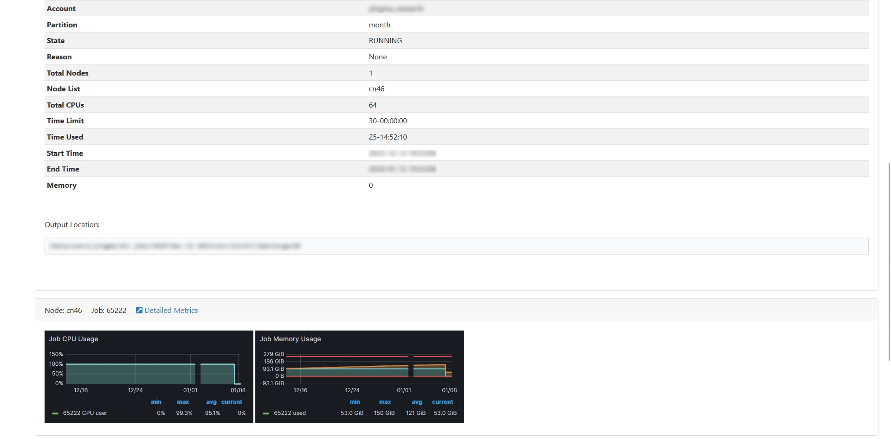Open Detailed Metrics via the external-link icon
Image resolution: width=891 pixels, height=439 pixels.
click(x=139, y=310)
